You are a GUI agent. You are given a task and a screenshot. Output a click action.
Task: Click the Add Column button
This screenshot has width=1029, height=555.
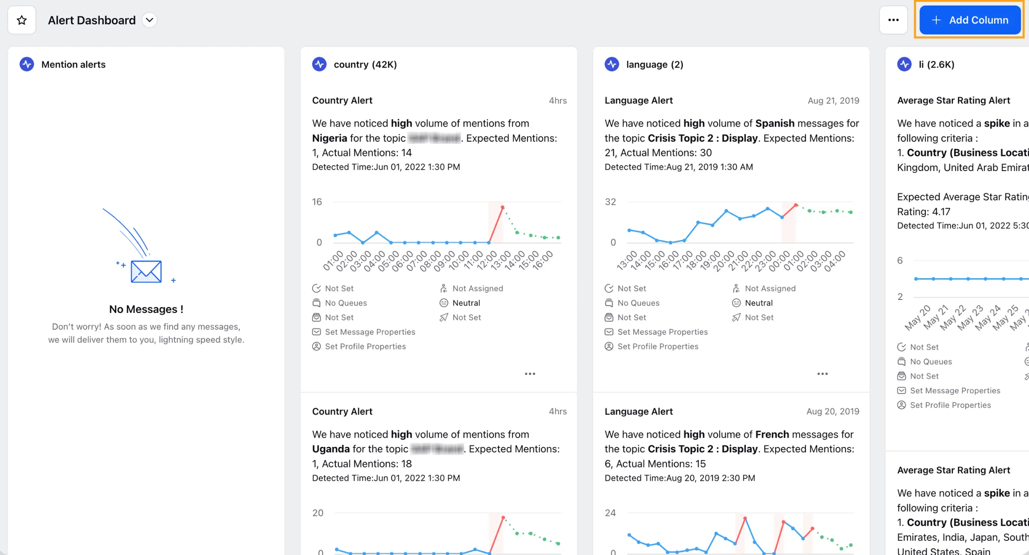coord(970,20)
